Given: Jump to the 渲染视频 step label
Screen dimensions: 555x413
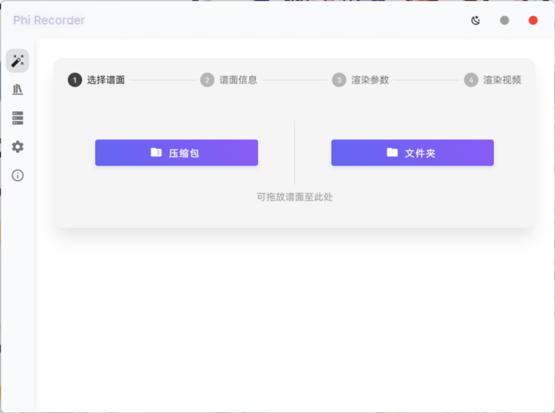Looking at the screenshot, I should 502,80.
